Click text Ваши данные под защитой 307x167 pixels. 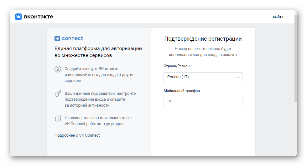click(x=90, y=94)
